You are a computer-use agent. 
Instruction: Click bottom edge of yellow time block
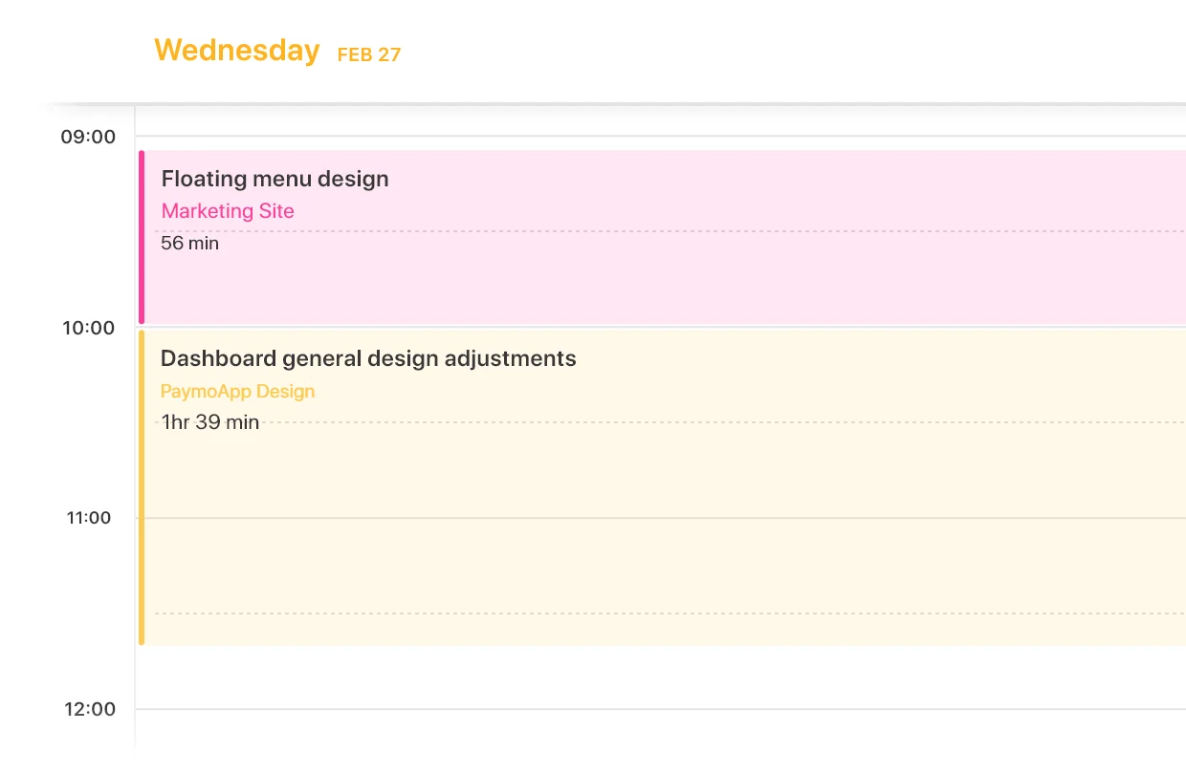tap(662, 643)
